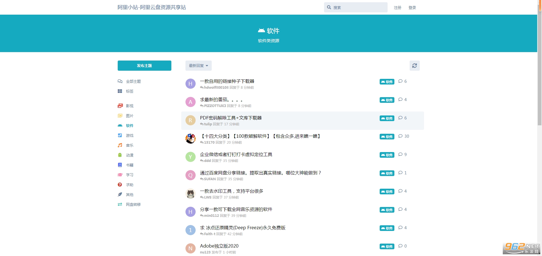Click the search magnifier icon
542x256 pixels.
coord(329,7)
